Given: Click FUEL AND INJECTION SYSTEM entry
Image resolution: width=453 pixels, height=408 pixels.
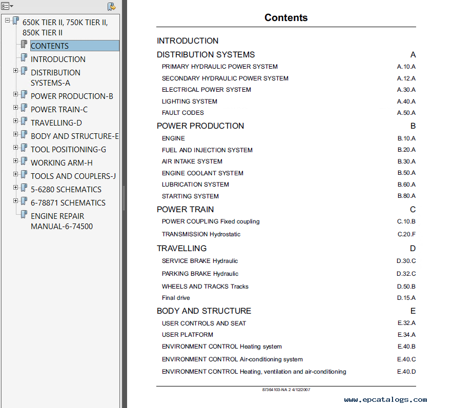Looking at the screenshot, I should click(207, 150).
